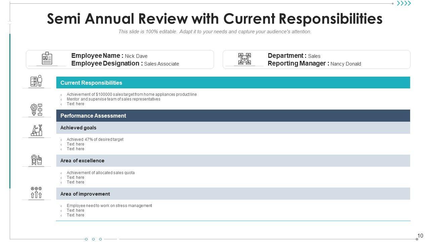Click the Achieved goals section header

[x=233, y=128]
